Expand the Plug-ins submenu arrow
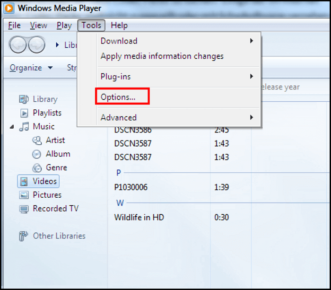The image size is (331, 290). click(x=251, y=76)
